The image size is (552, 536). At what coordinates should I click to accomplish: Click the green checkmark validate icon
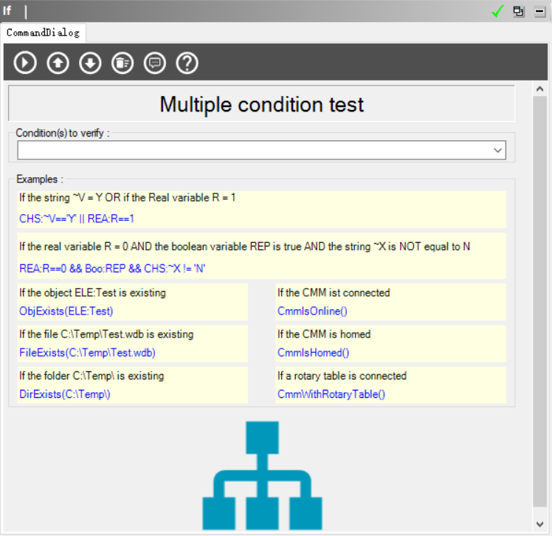(498, 11)
